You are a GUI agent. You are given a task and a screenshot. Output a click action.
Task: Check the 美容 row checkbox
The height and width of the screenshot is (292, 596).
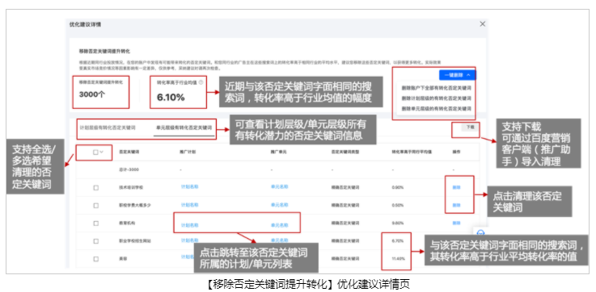click(x=95, y=259)
